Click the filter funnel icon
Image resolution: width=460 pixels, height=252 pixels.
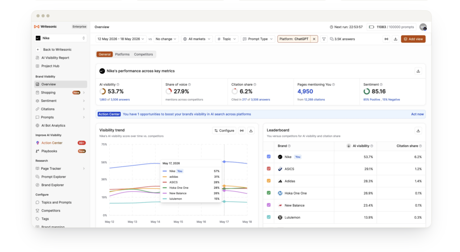click(323, 39)
